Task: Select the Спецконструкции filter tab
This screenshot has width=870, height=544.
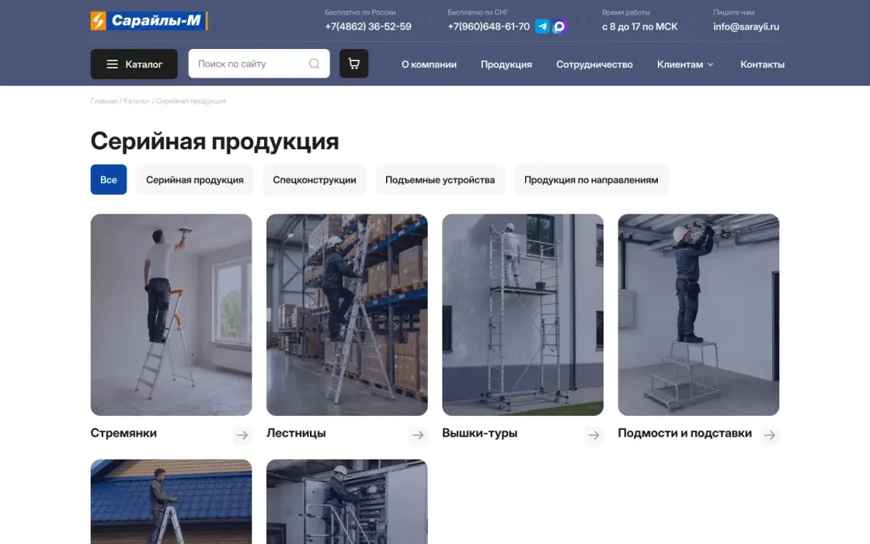Action: coord(315,180)
